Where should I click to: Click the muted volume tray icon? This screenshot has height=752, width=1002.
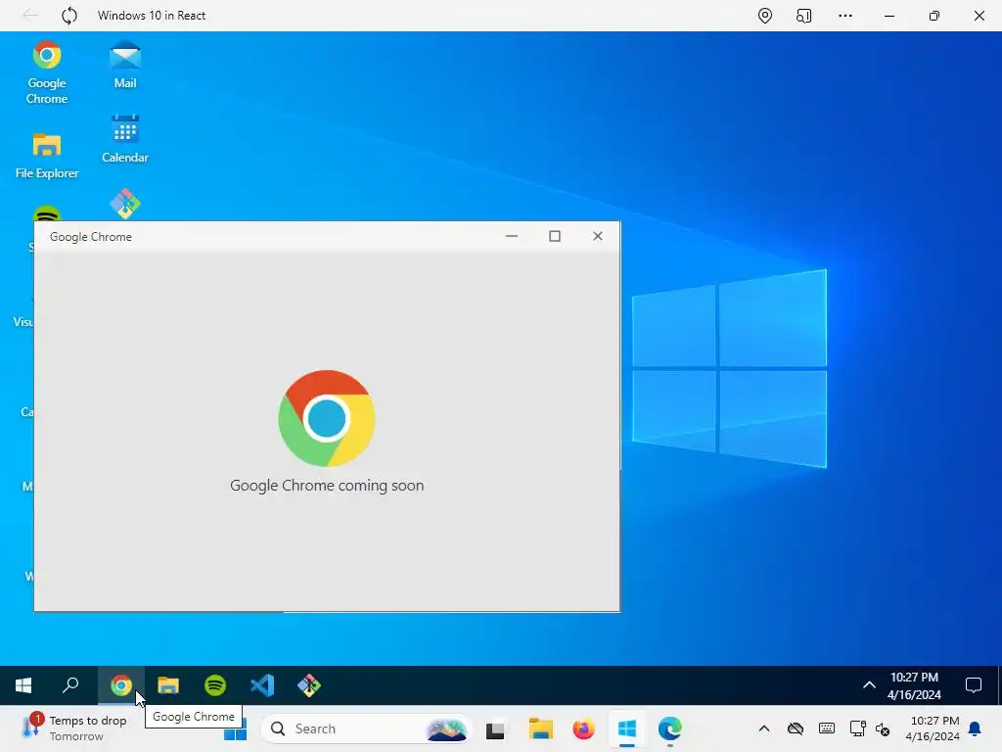click(883, 728)
